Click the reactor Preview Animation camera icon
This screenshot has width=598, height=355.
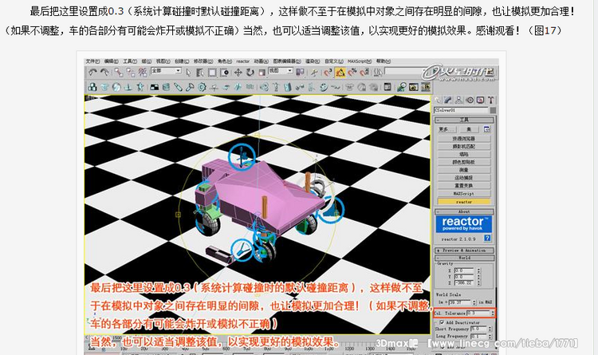413,87
